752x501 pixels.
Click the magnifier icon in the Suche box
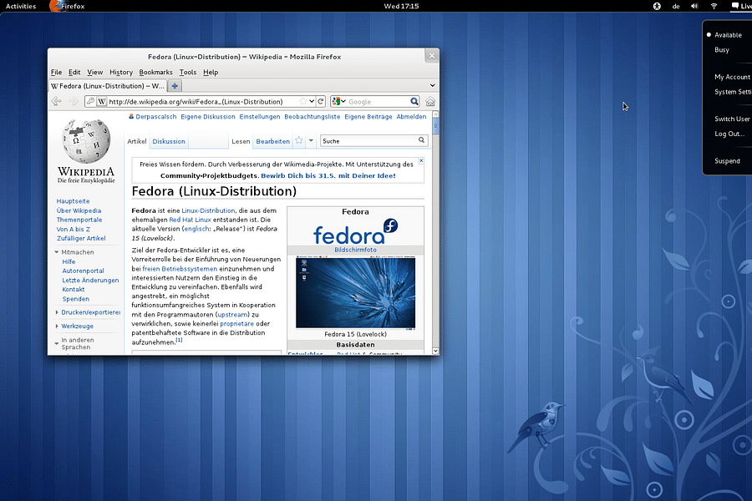tap(423, 141)
